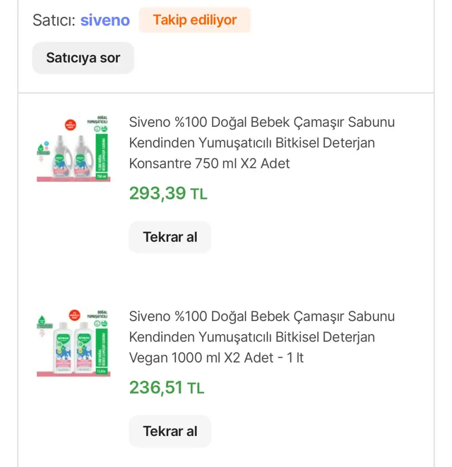Image resolution: width=452 pixels, height=467 pixels.
Task: Click Tekrar al for the 750 ml detergent
Action: click(170, 237)
